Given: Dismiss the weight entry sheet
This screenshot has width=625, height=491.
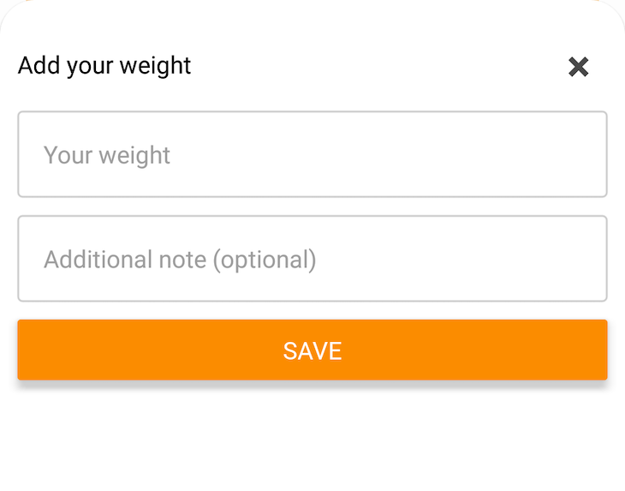Looking at the screenshot, I should tap(579, 67).
